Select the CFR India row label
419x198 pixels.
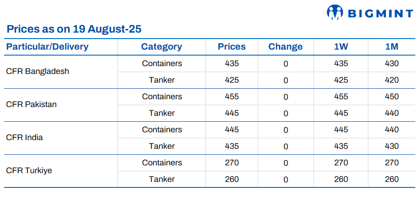click(x=24, y=137)
